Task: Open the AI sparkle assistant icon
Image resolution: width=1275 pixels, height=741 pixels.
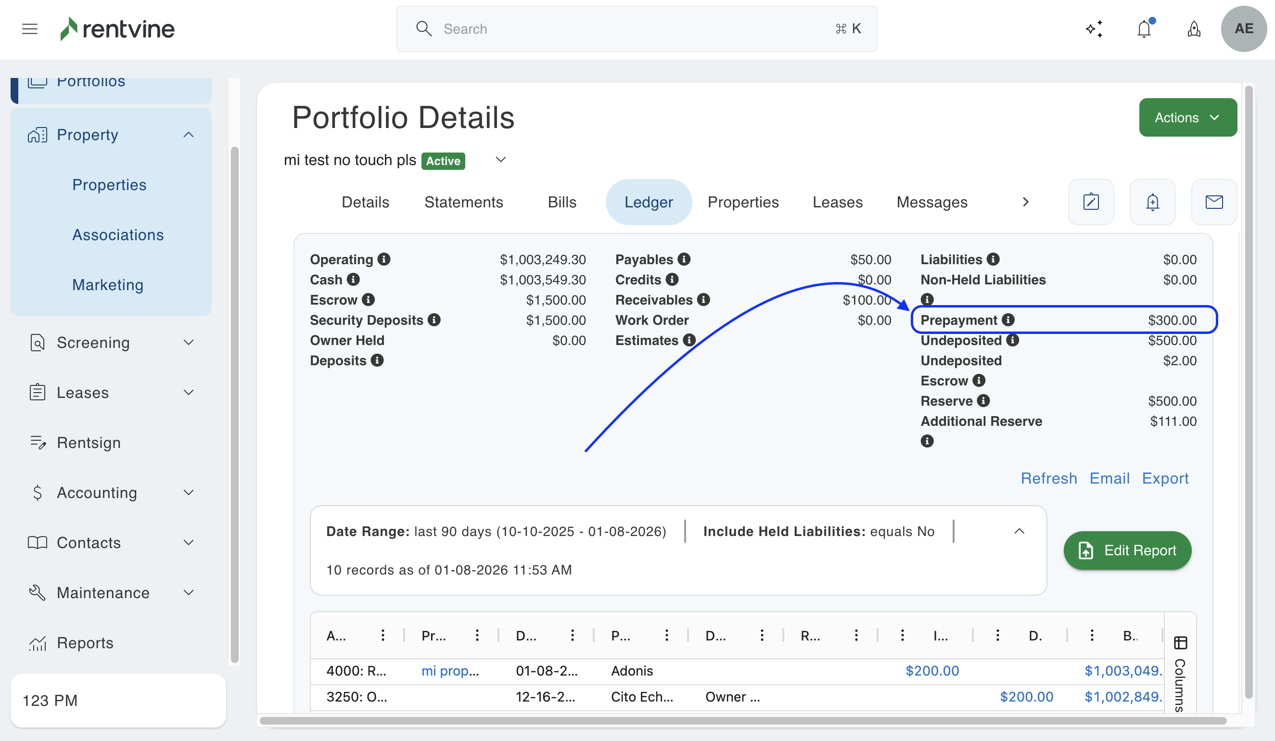Action: point(1095,29)
